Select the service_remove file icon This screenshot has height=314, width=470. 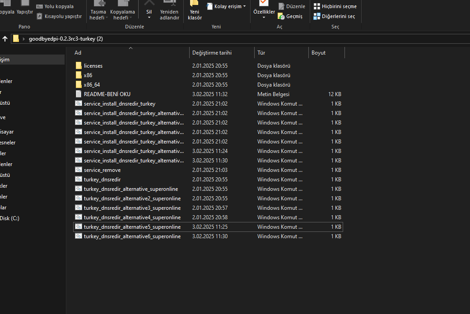[79, 170]
